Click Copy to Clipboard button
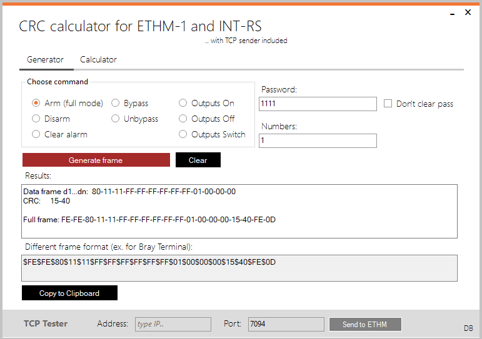The image size is (482, 339). click(x=69, y=293)
